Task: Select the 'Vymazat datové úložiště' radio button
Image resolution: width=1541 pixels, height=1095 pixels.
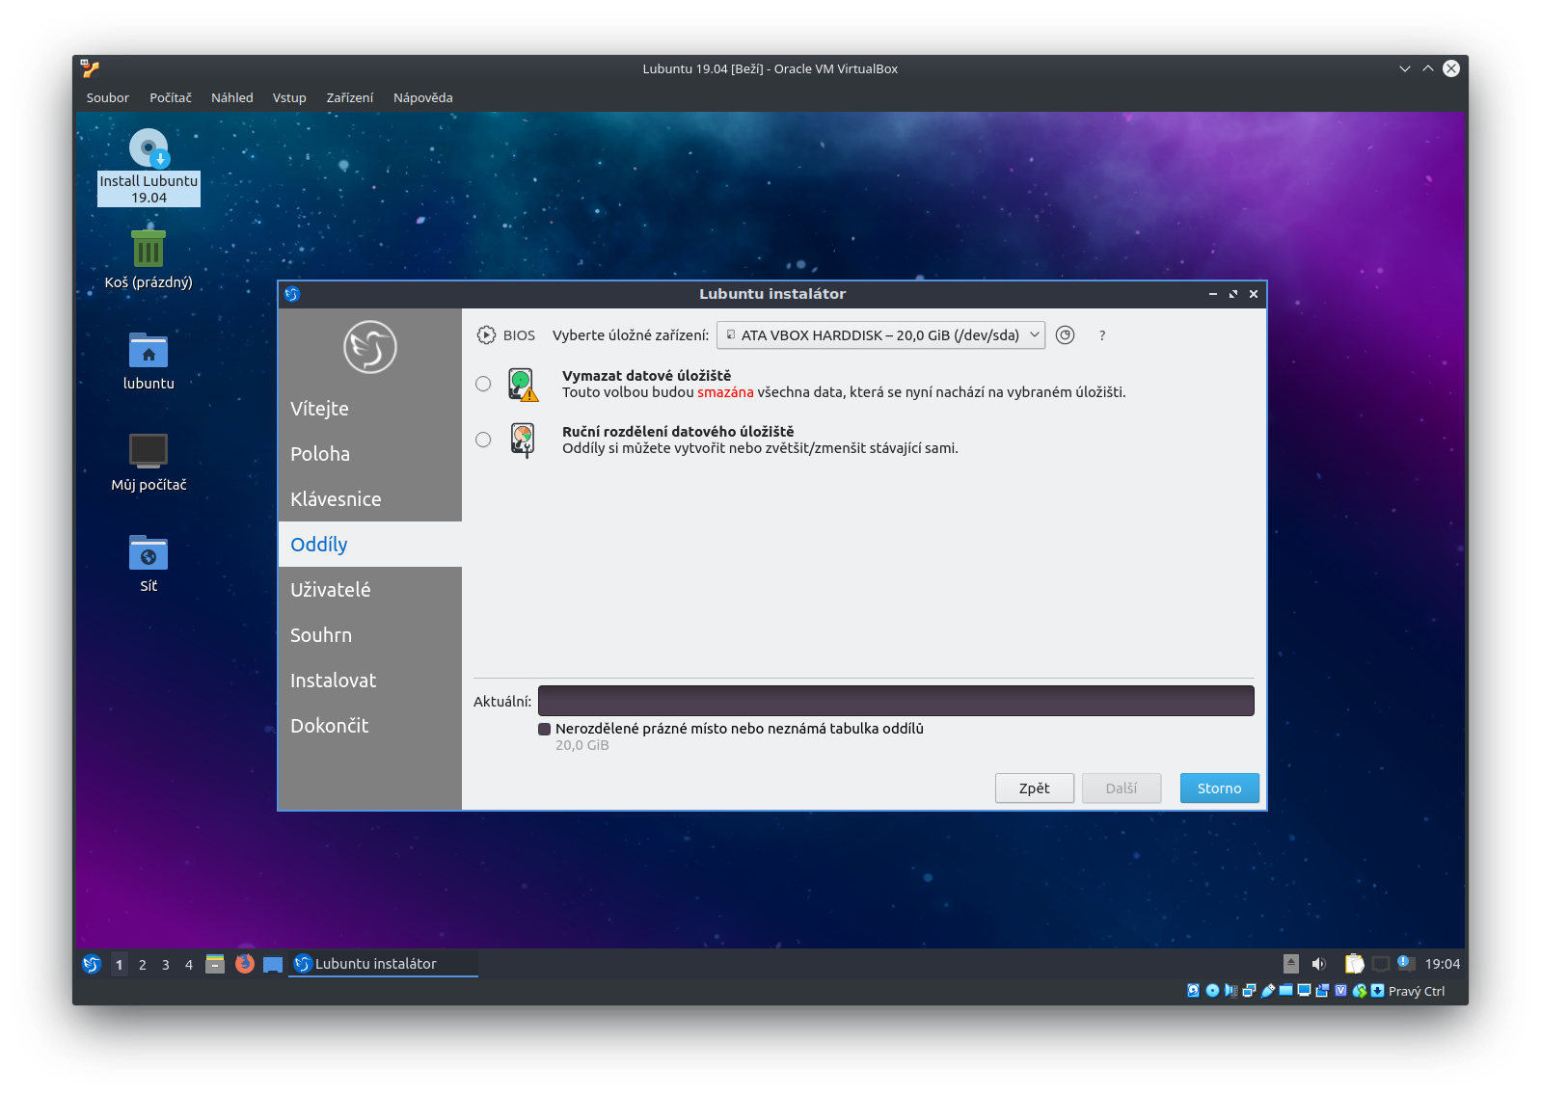Action: pyautogui.click(x=483, y=384)
